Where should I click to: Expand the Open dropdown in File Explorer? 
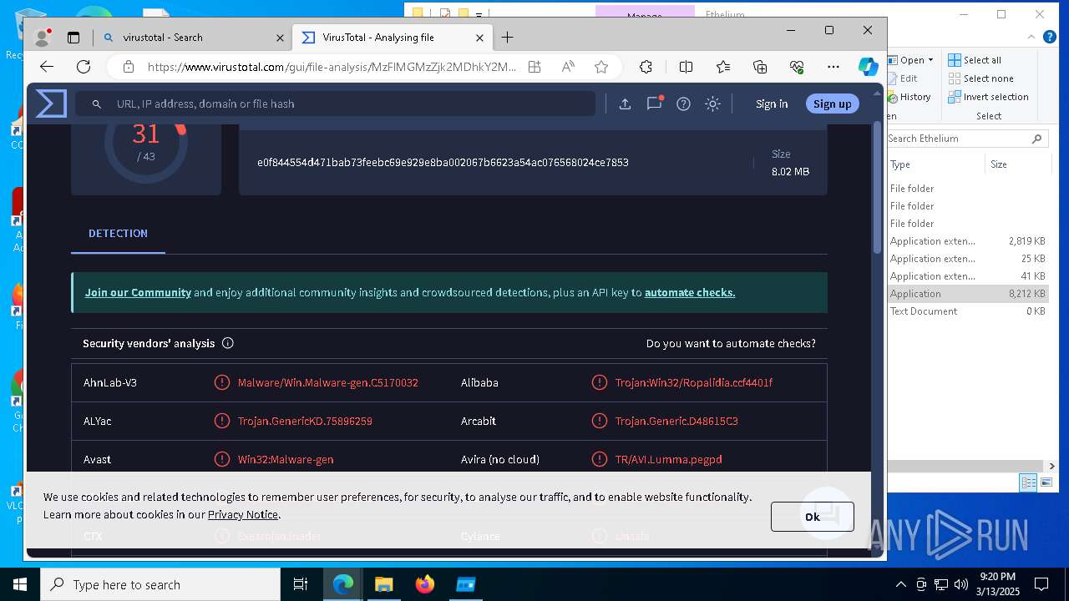click(x=930, y=60)
